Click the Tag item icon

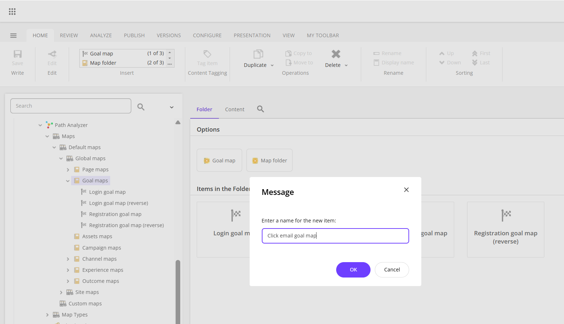click(207, 54)
